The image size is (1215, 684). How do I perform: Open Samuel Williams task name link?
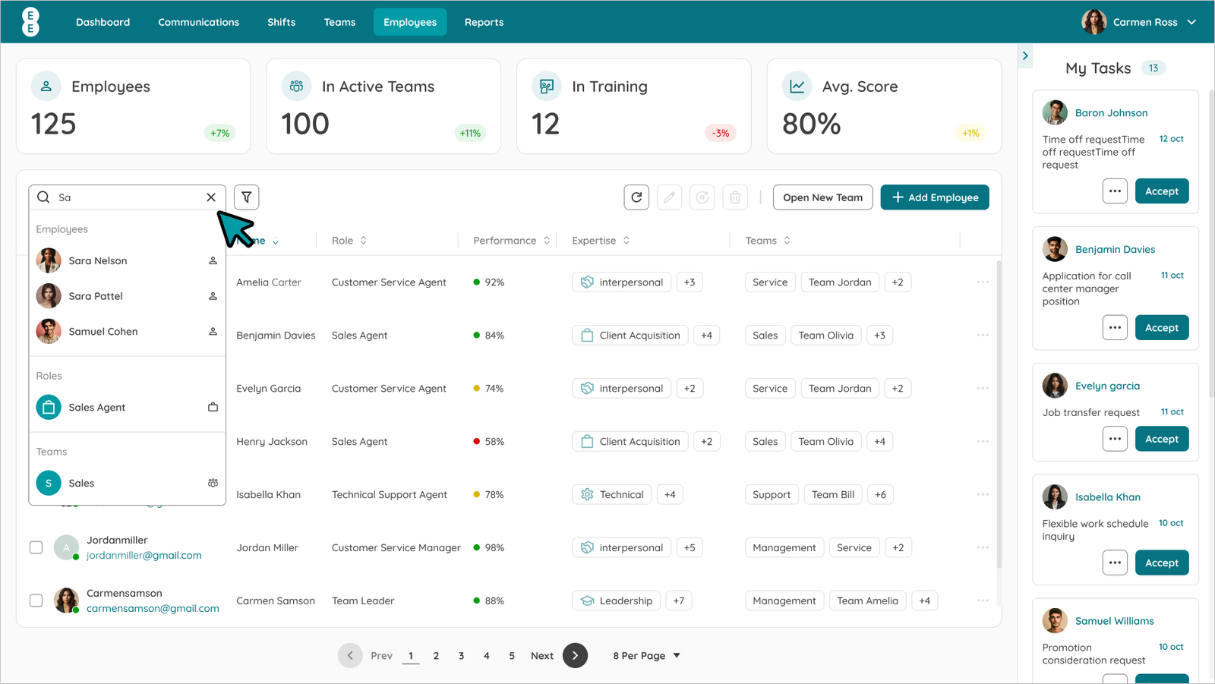point(1114,621)
